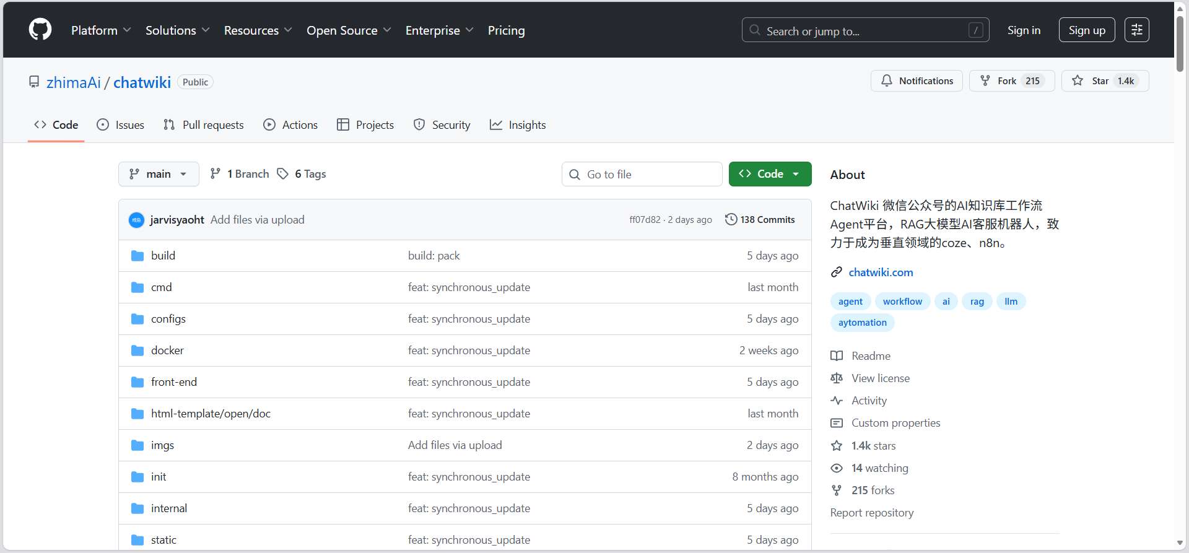Image resolution: width=1189 pixels, height=553 pixels.
Task: Select the rag topic tag
Action: click(977, 302)
